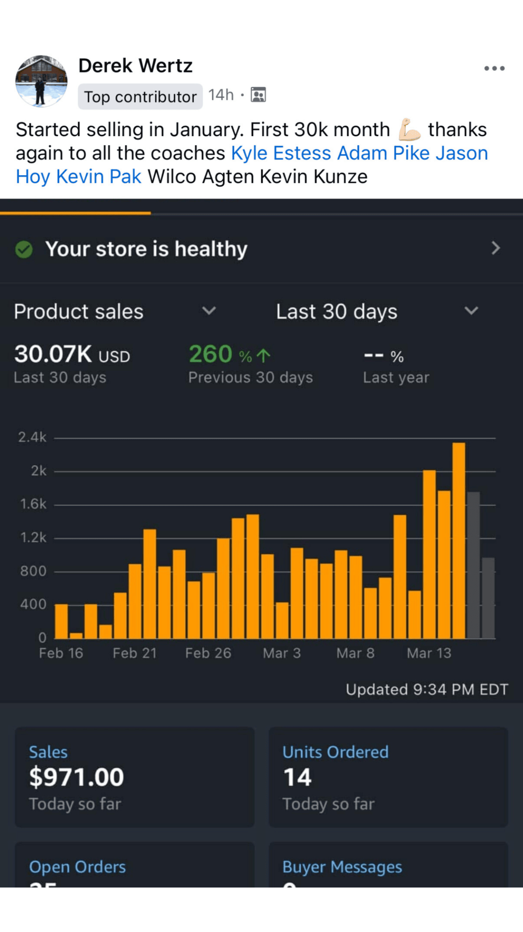Open Kevin Pak tagged profile link
This screenshot has width=523, height=932.
coord(98,177)
